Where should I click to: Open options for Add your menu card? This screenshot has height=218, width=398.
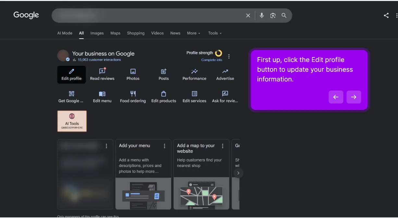point(165,146)
